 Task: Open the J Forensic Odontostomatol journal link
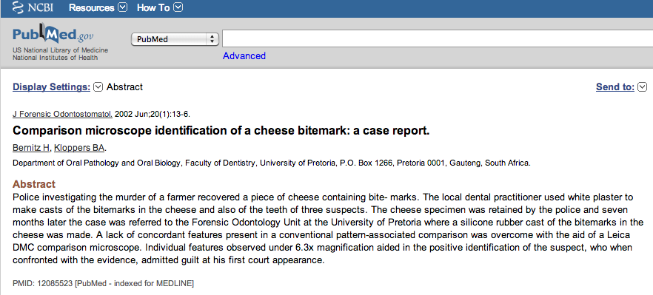[x=62, y=114]
